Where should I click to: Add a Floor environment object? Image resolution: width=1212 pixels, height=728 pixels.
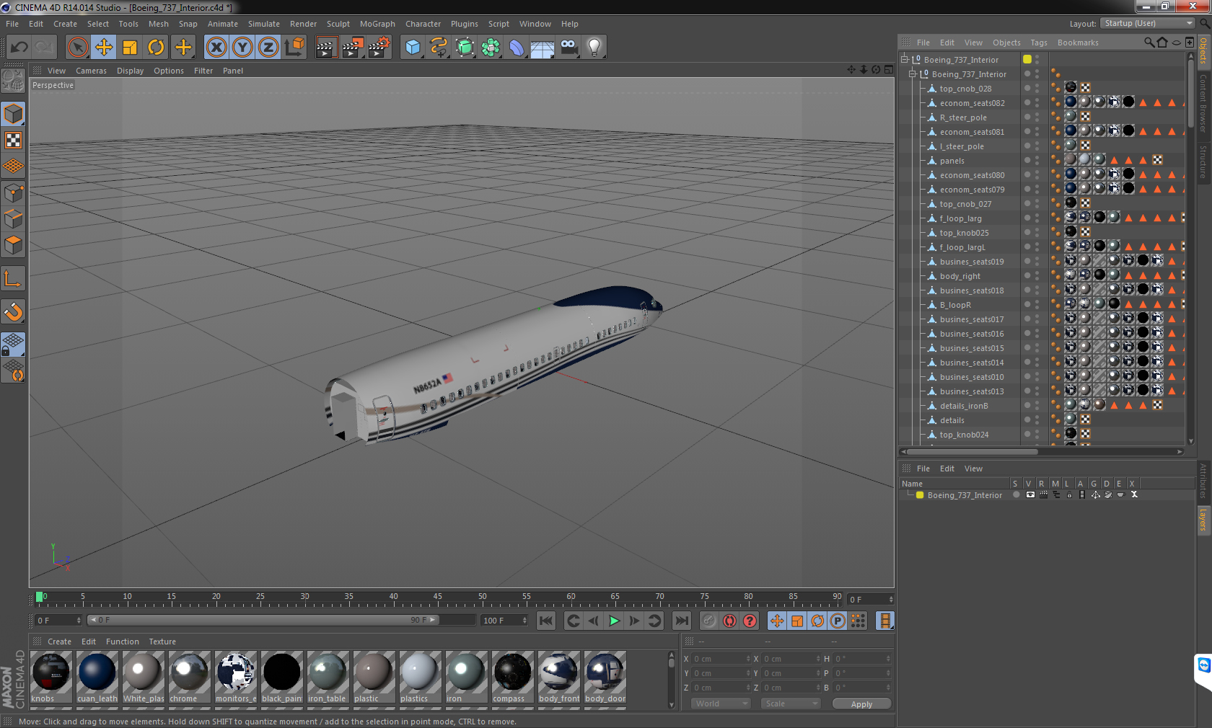point(542,48)
